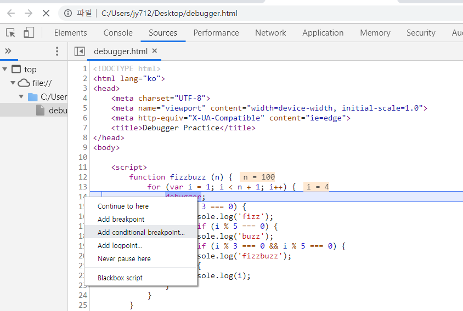Click the console.log(i) statement

pos(223,275)
